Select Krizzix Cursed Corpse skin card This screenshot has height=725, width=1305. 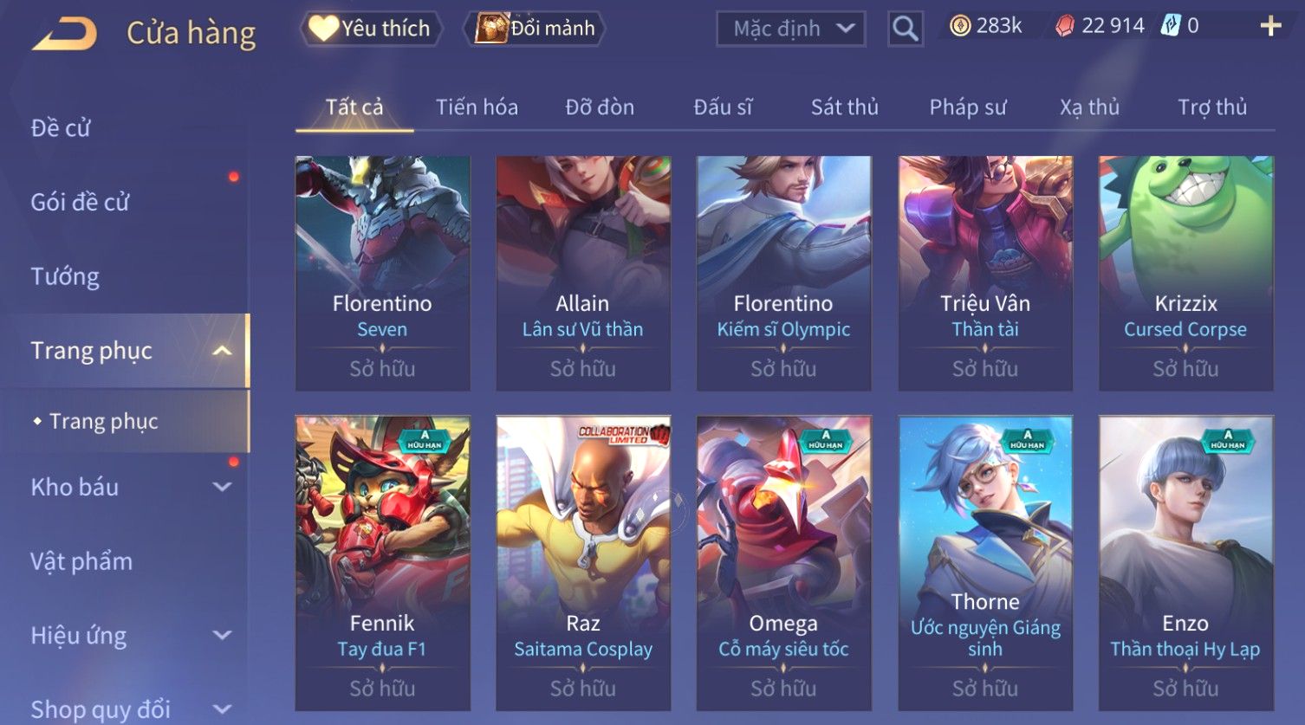[x=1185, y=273]
